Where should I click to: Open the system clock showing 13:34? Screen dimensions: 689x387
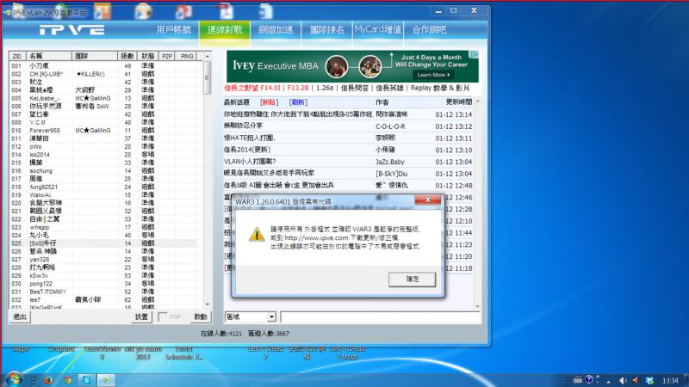670,380
